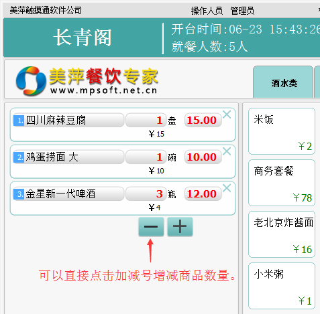Click the plus button to increase quantity
The image size is (320, 314).
pyautogui.click(x=180, y=226)
